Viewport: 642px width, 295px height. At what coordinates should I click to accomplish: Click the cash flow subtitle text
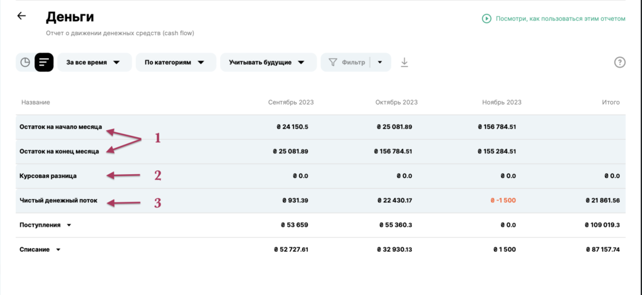click(x=120, y=33)
